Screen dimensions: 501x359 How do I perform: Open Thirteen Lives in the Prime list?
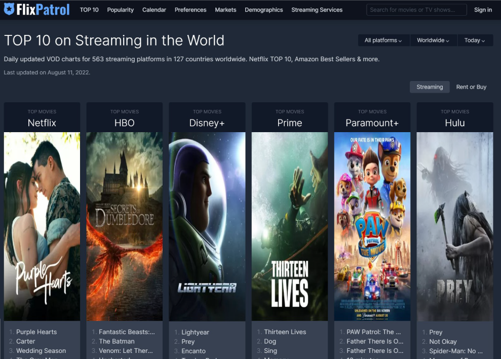pos(285,332)
